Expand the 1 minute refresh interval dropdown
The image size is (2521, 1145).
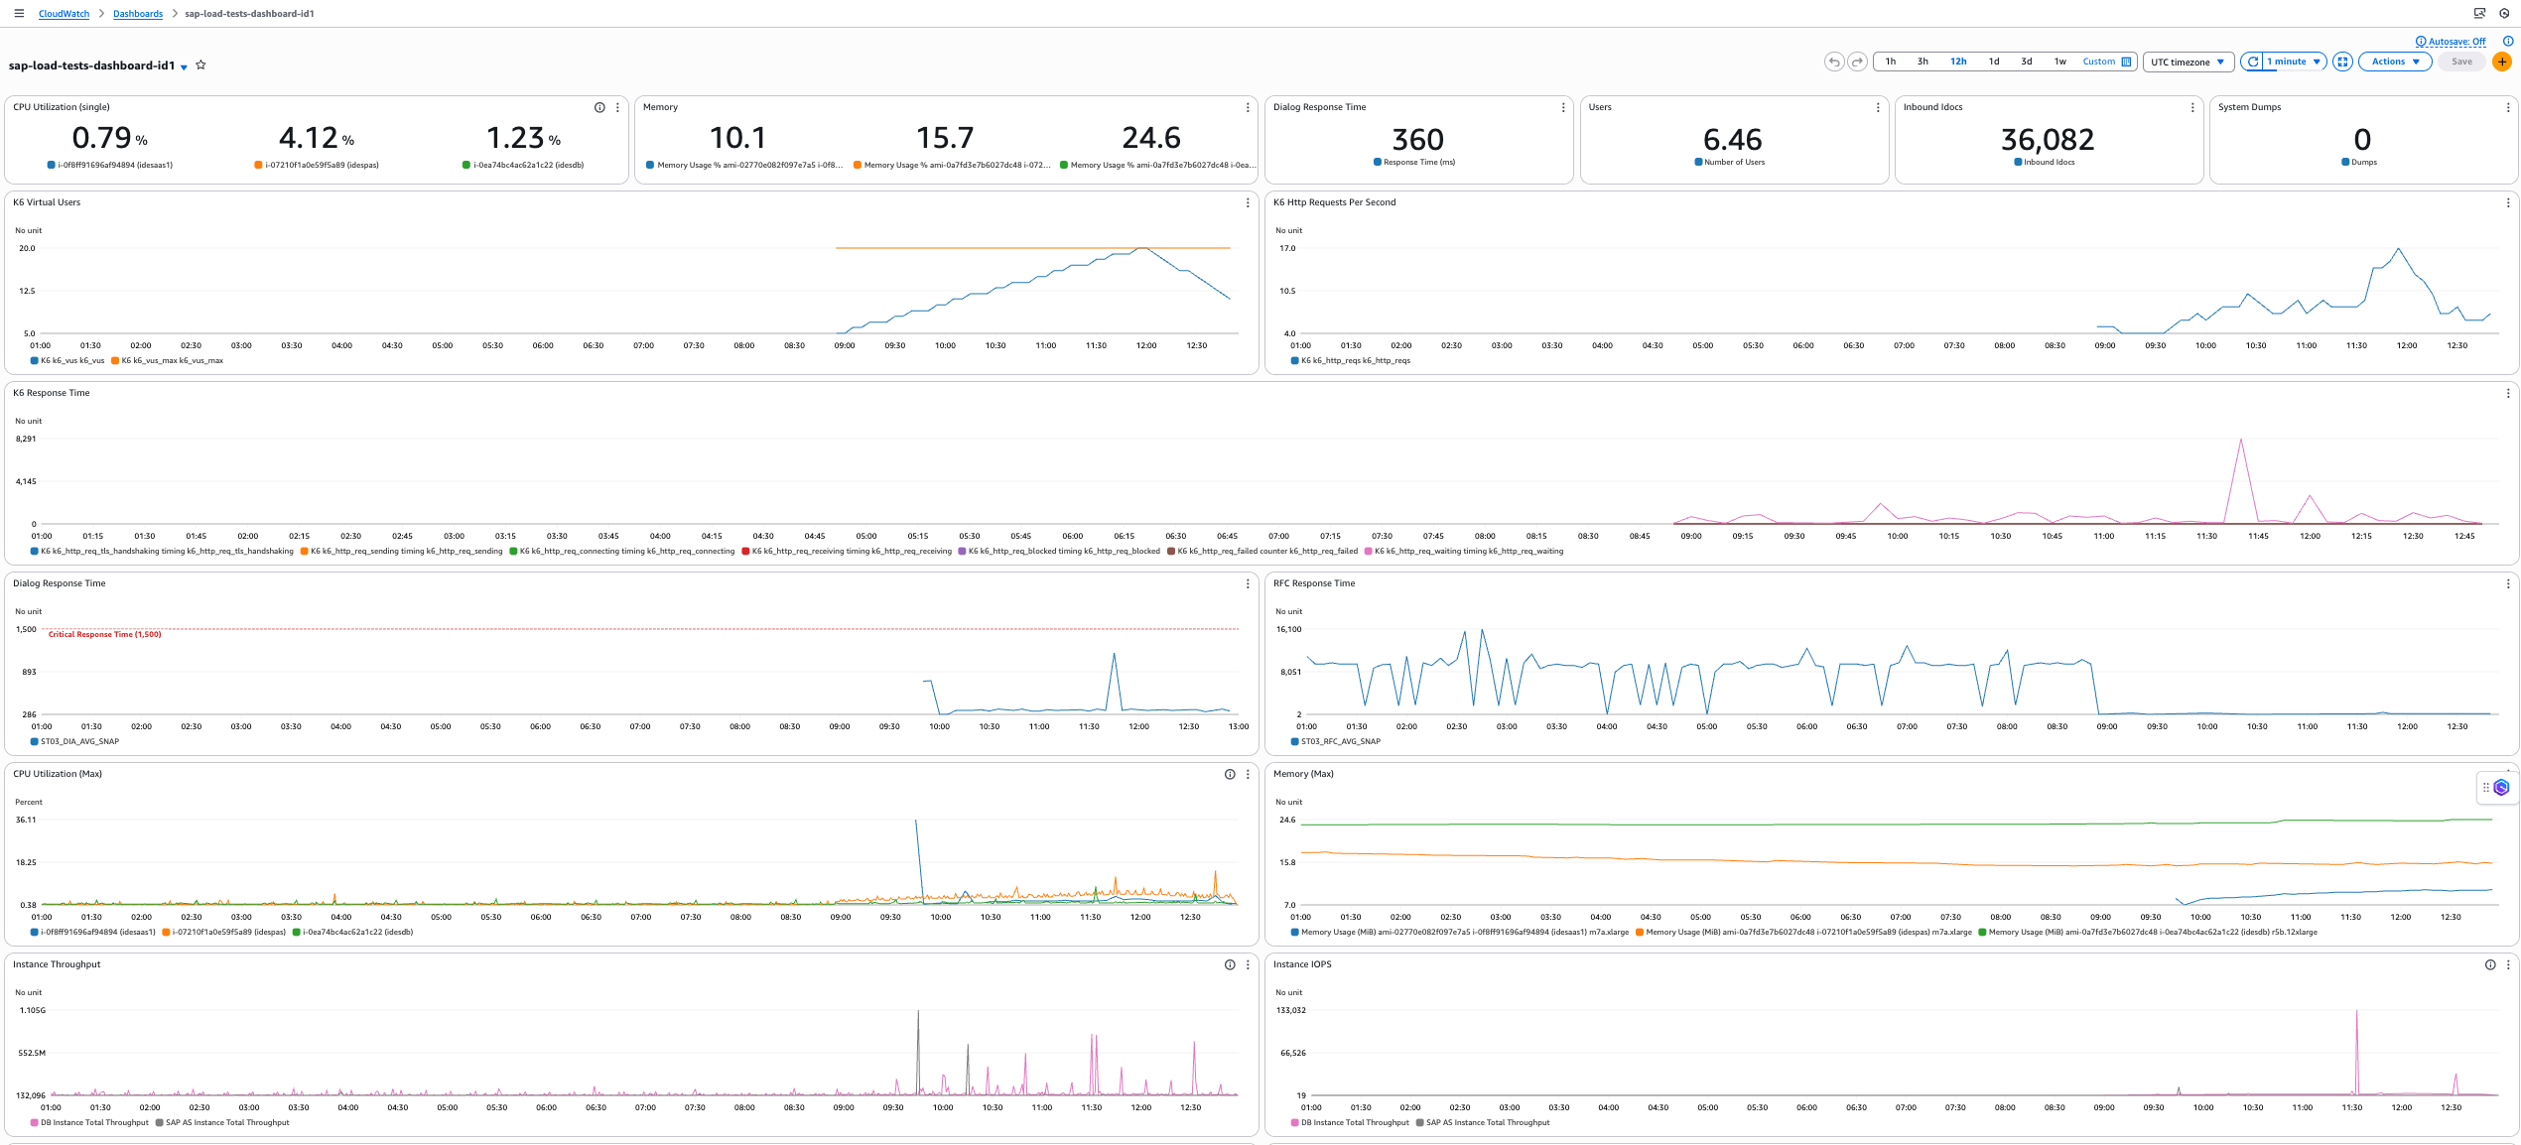(x=2295, y=62)
